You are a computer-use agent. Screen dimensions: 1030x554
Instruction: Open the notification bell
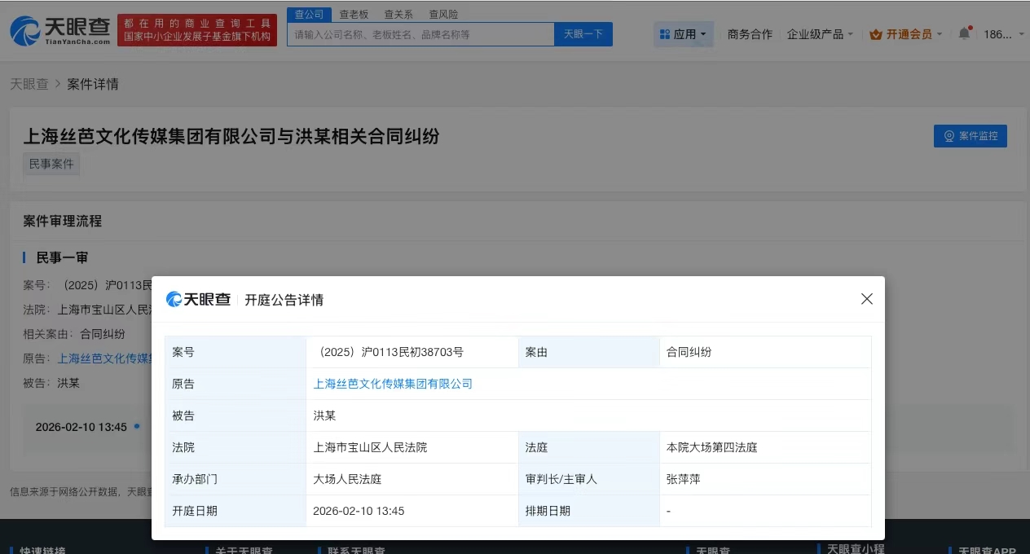965,33
